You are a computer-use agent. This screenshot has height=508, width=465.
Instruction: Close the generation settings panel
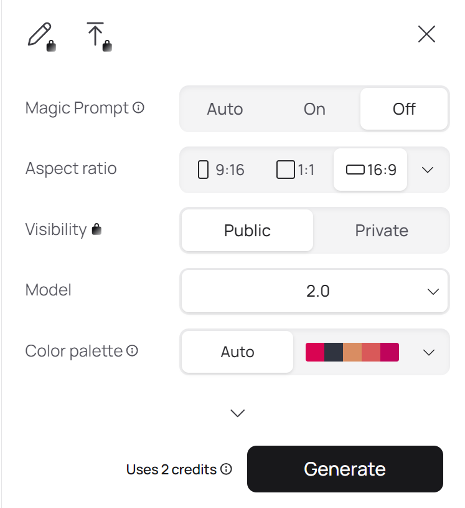[x=426, y=34]
